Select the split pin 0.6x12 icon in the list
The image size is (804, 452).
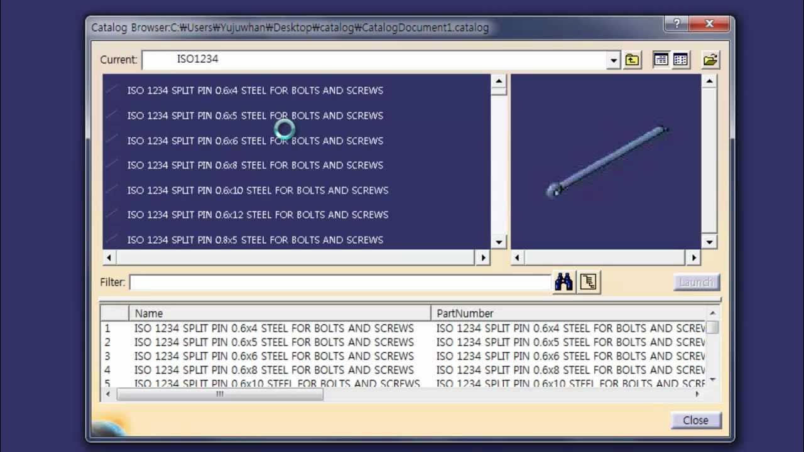click(112, 215)
